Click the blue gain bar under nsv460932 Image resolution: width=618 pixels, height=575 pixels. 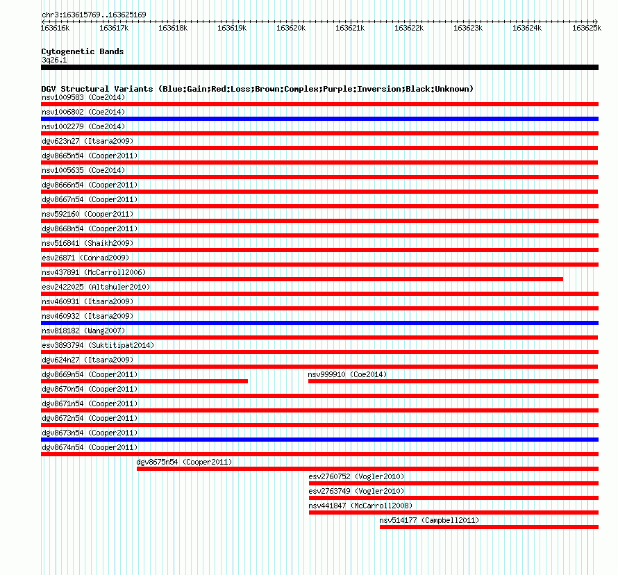tap(319, 323)
